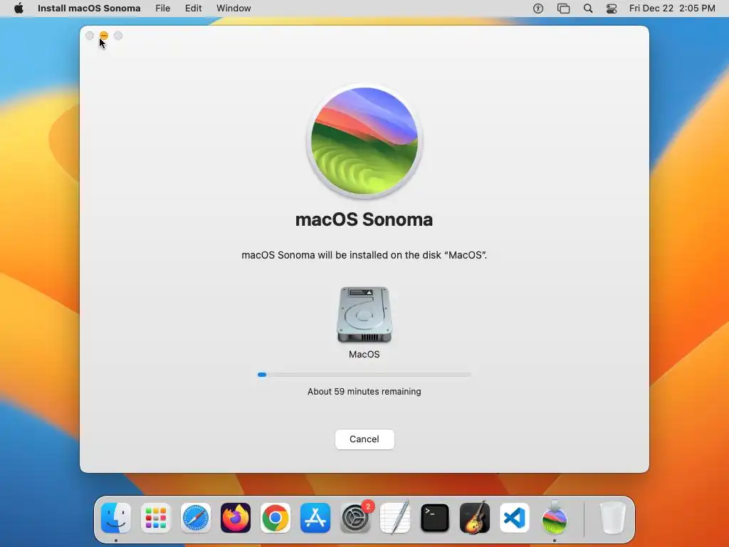
Task: Click the "About 59 minutes remaining" text
Action: [364, 392]
